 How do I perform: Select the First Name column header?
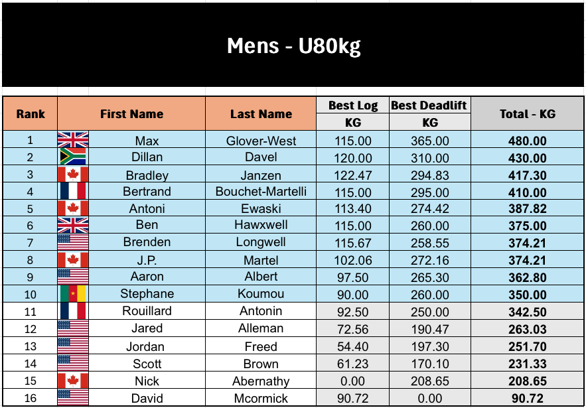(131, 114)
